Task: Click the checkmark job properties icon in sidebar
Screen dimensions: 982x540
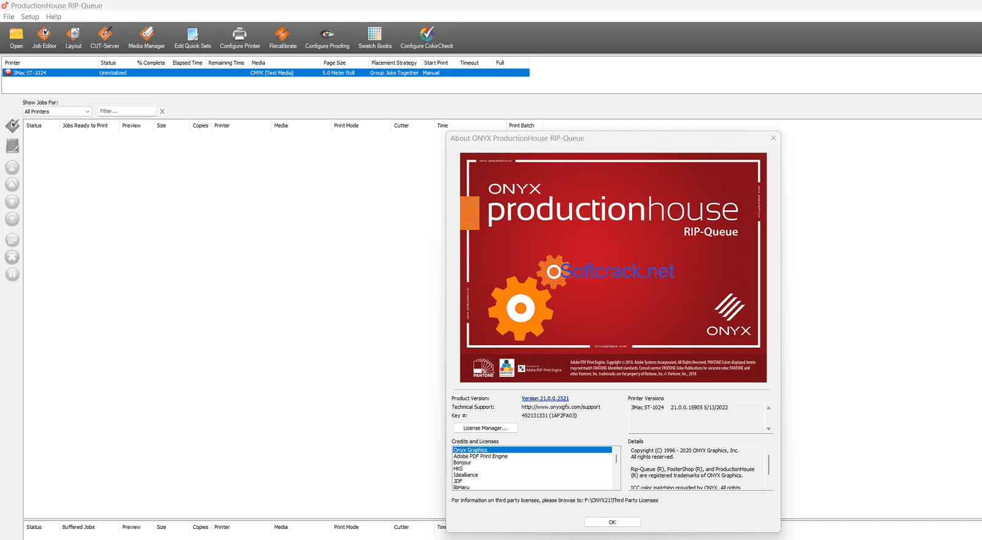Action: coord(12,126)
